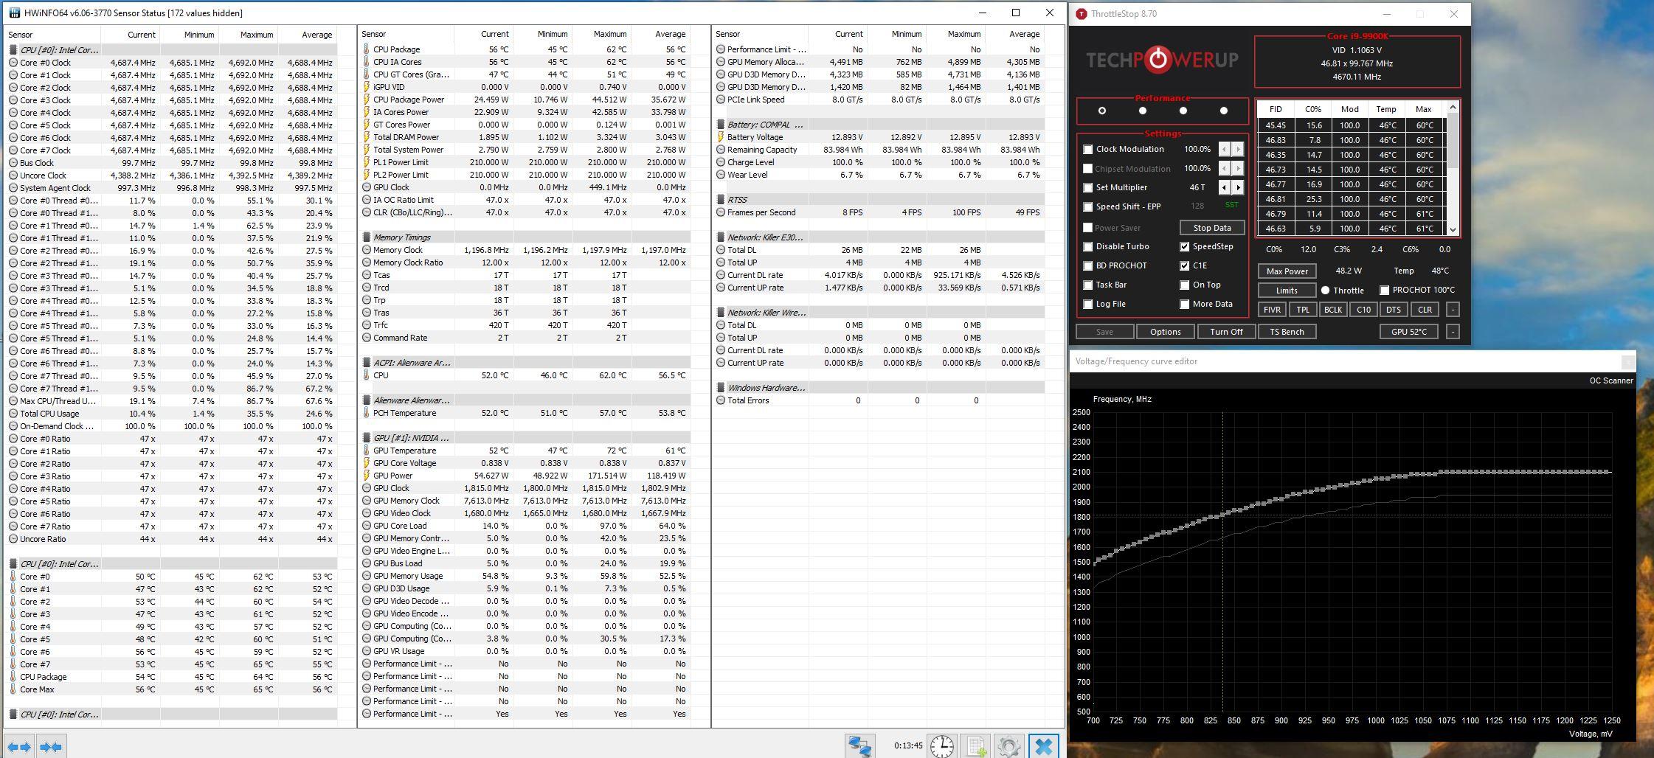Screen dimensions: 1654x758
Task: Open the FIVR voltage control window
Action: pyautogui.click(x=1272, y=310)
